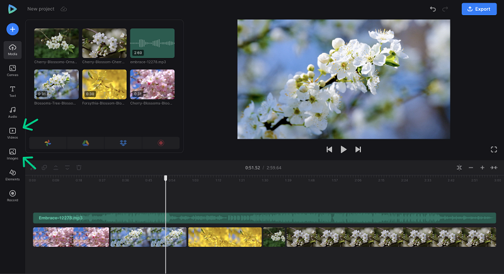Image resolution: width=504 pixels, height=274 pixels.
Task: Redo the last action
Action: point(445,9)
